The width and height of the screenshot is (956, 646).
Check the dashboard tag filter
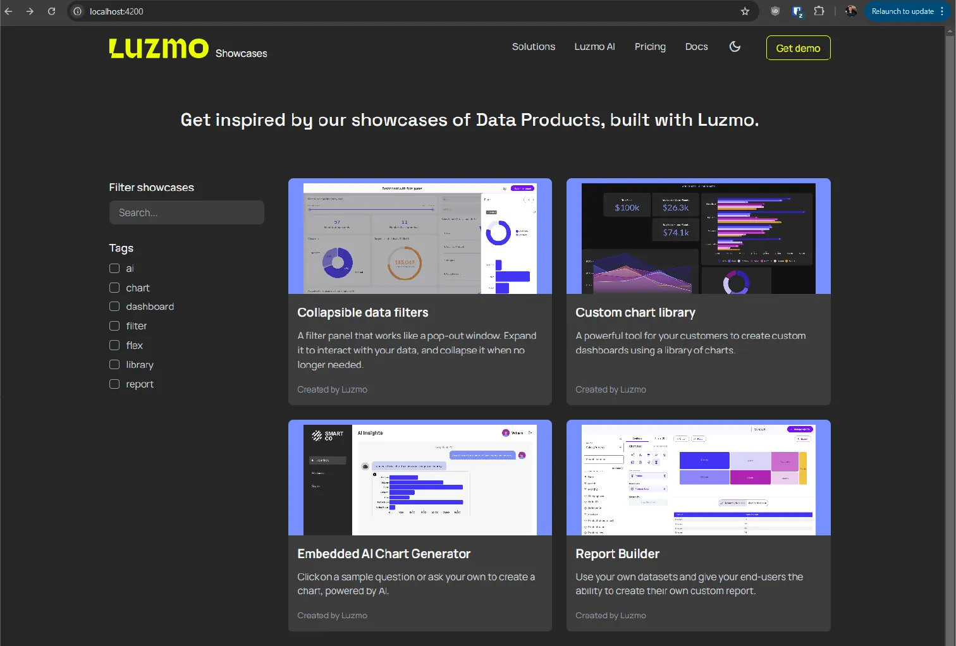tap(114, 307)
